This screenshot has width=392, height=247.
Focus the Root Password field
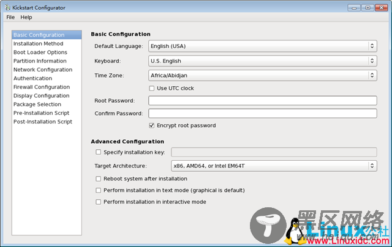263,100
